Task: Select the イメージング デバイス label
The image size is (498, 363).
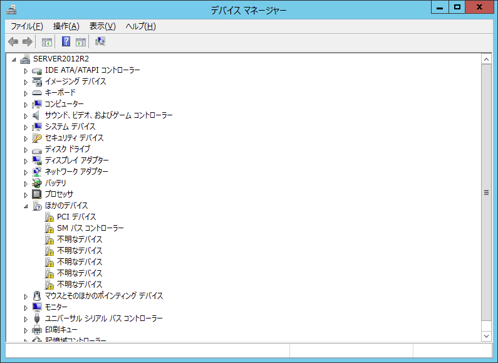Action: pyautogui.click(x=76, y=82)
